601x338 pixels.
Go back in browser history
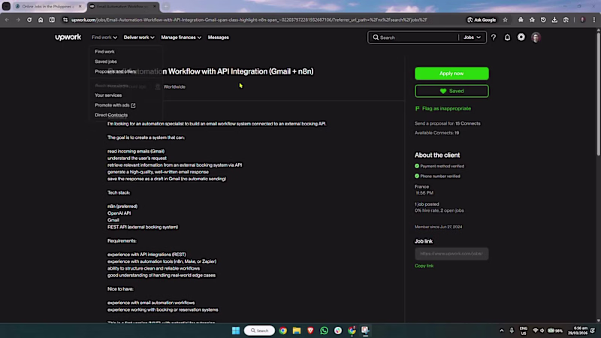(7, 20)
